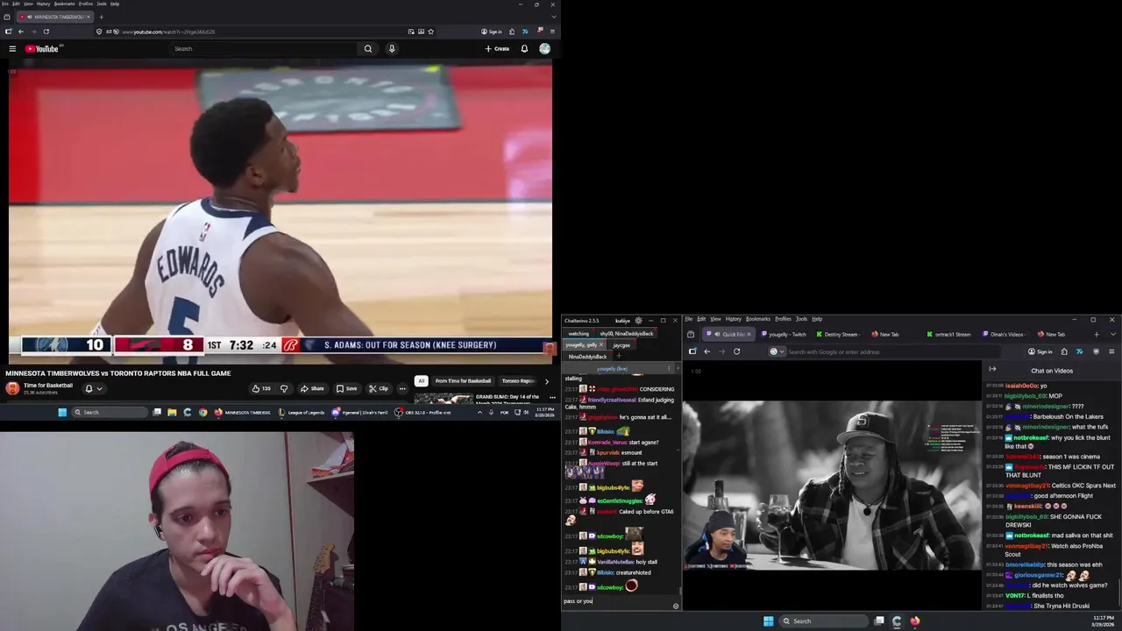Like the Timberwolves vs Raptors video
1122x631 pixels.
[x=261, y=388]
